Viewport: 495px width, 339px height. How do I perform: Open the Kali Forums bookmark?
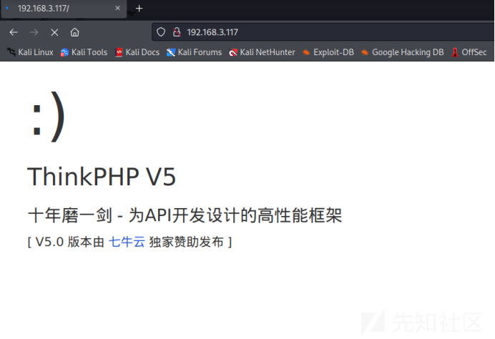click(x=194, y=52)
